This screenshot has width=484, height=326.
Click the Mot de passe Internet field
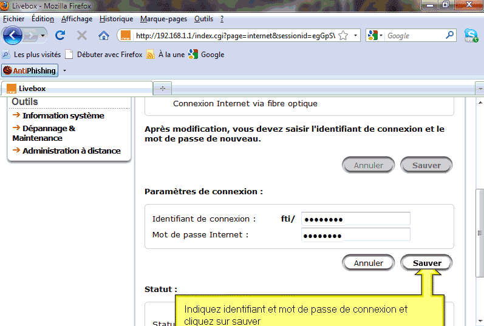[x=356, y=235]
